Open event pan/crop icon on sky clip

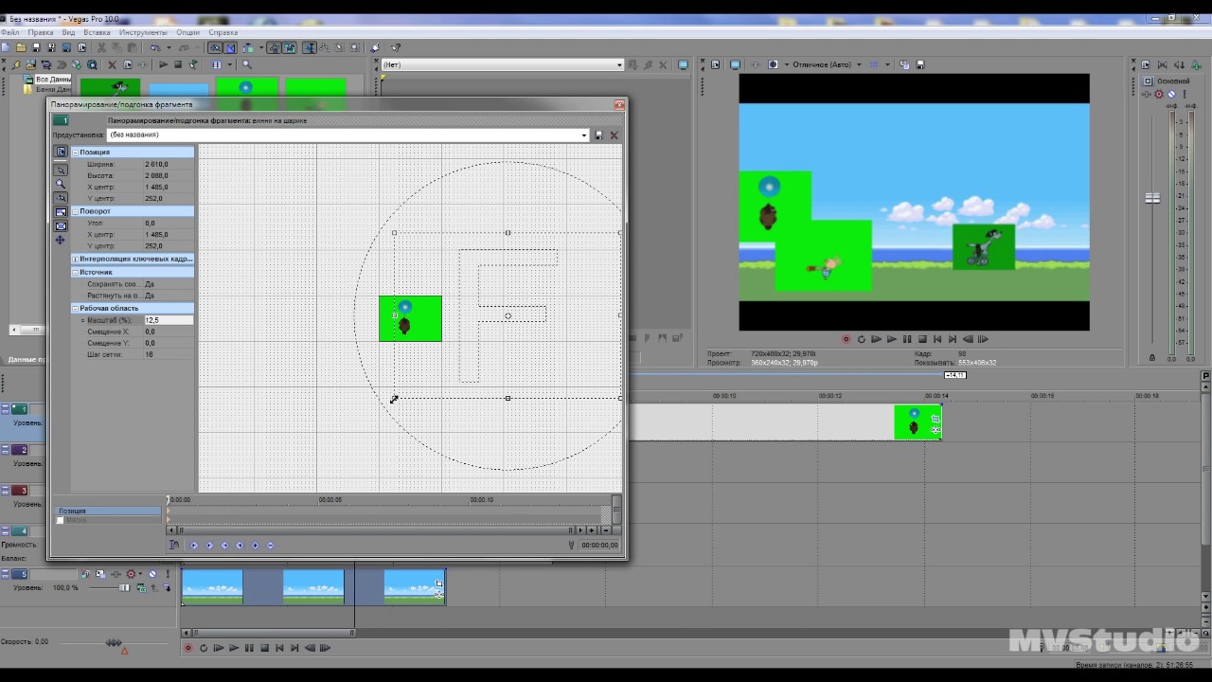click(438, 583)
